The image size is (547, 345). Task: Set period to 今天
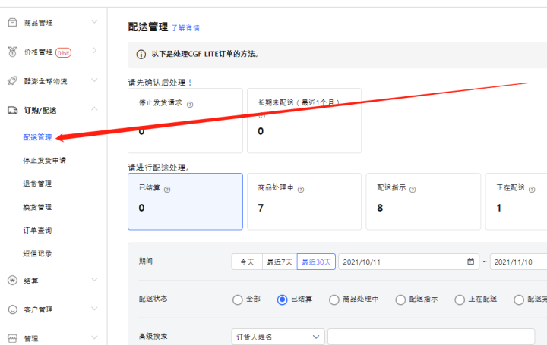[247, 262]
